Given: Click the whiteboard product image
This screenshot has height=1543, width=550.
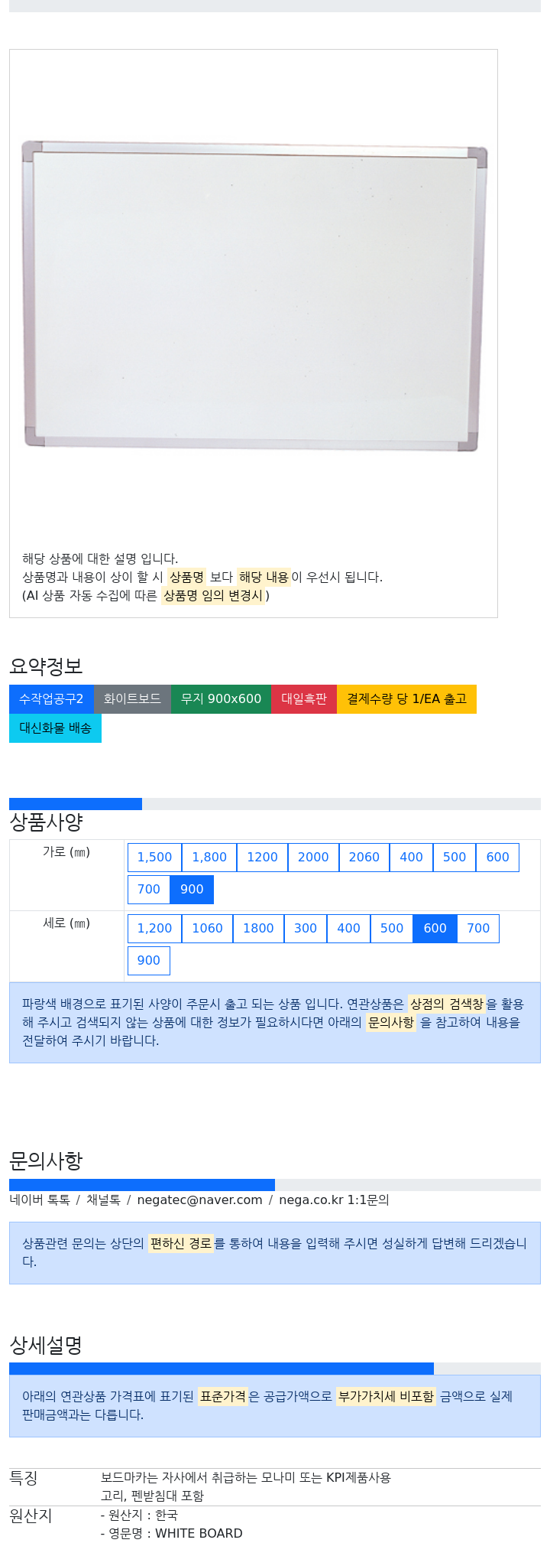Looking at the screenshot, I should pos(254,295).
